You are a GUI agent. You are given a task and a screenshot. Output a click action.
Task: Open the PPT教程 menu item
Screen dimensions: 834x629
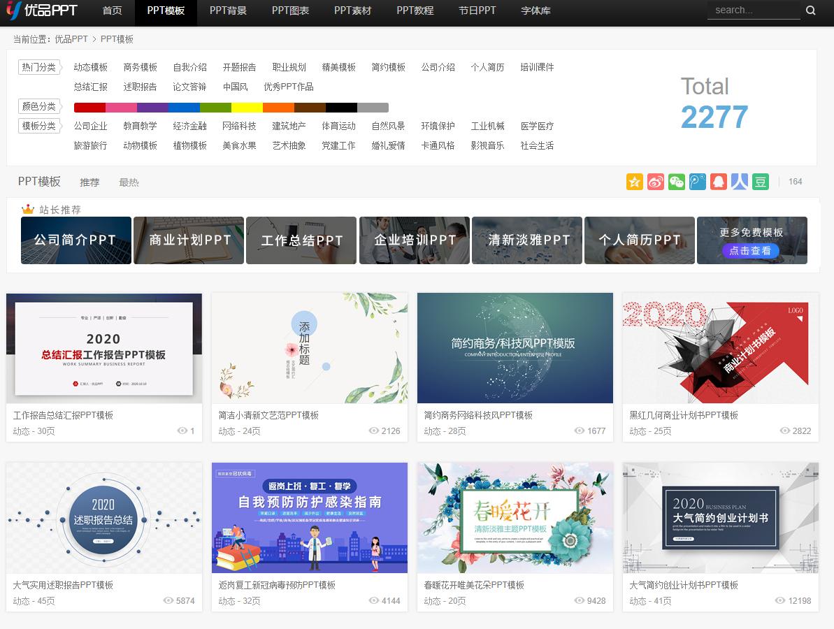415,11
